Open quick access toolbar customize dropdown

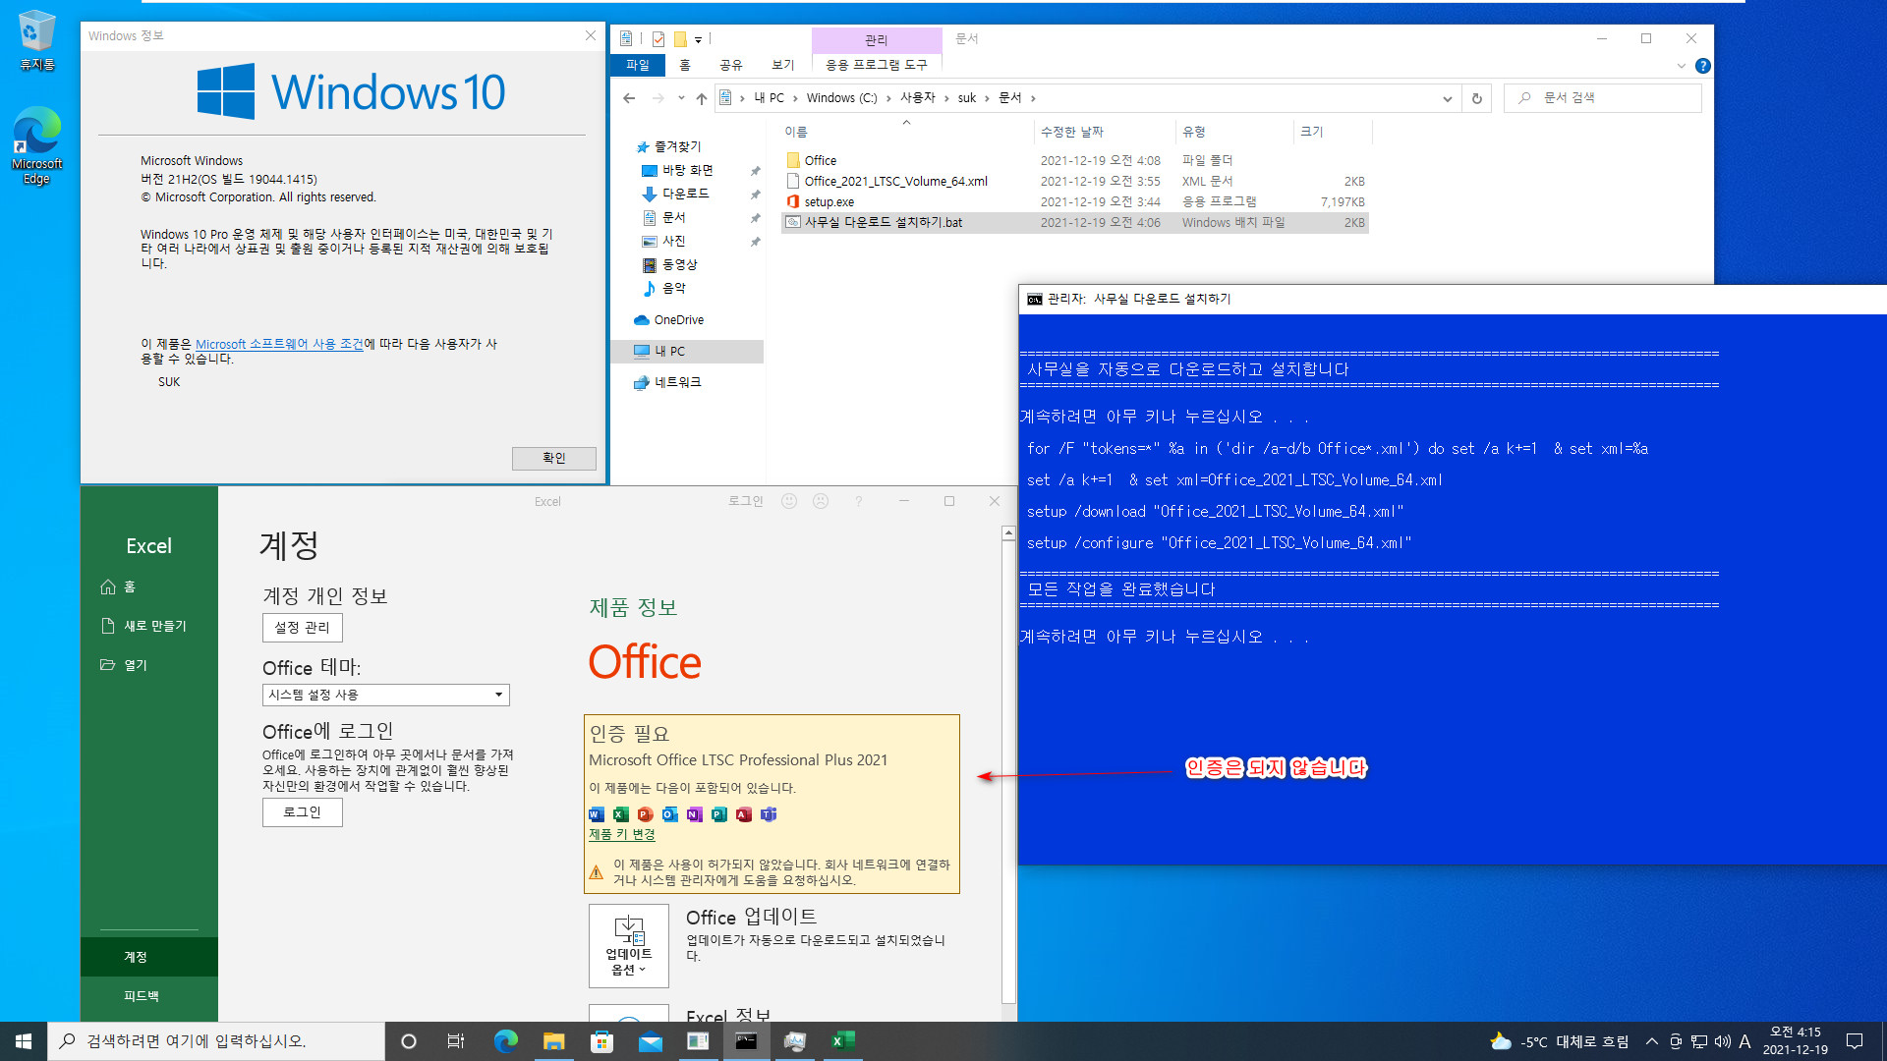[699, 39]
